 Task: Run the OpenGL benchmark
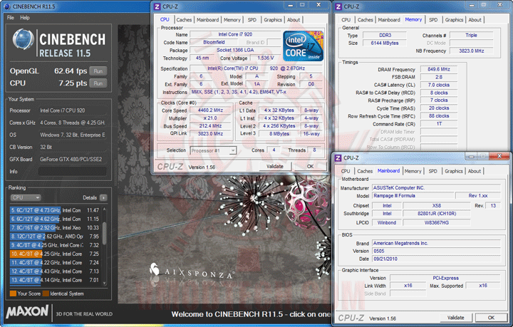pyautogui.click(x=98, y=71)
